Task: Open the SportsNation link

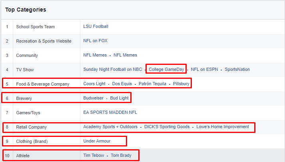Action: coord(237,69)
